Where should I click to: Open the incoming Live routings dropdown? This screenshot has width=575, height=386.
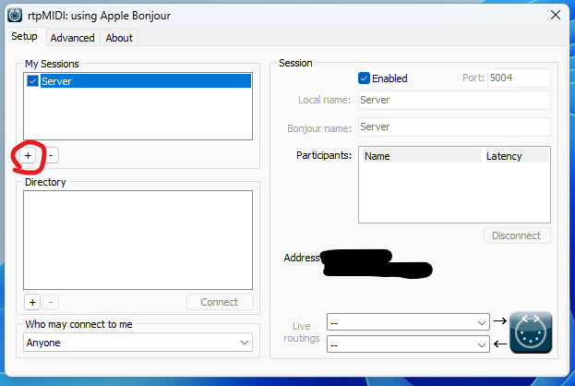[x=408, y=344]
